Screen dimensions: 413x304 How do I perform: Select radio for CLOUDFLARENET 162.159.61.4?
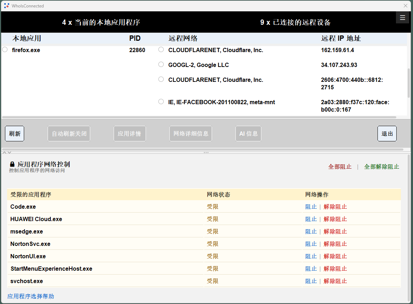pos(161,49)
